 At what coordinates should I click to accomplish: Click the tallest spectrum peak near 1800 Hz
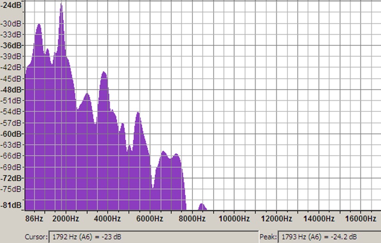pyautogui.click(x=61, y=7)
